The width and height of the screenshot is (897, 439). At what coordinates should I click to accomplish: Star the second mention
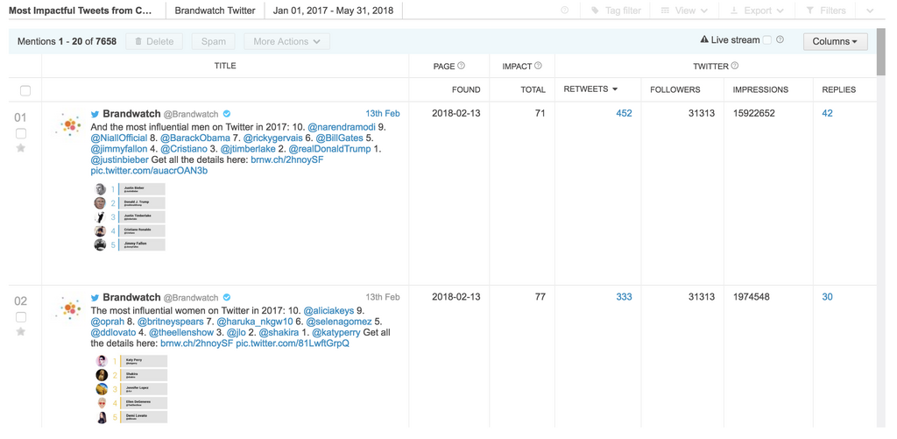21,332
